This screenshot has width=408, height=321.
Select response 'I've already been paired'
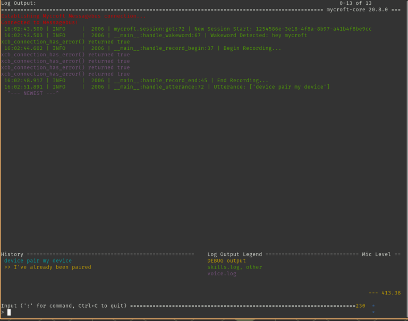48,267
